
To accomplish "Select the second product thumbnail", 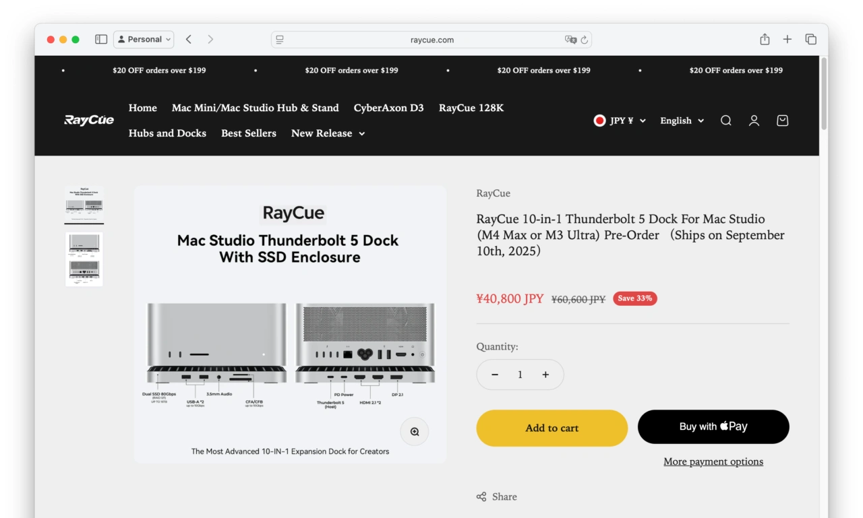I will [x=84, y=259].
